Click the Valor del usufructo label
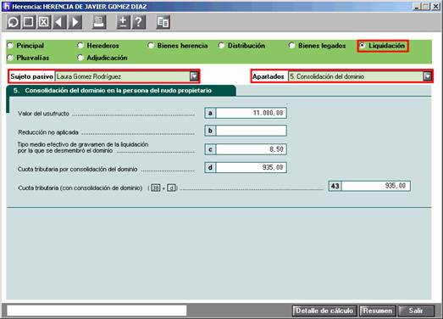Viewport: 443px width, 319px height. (43, 114)
